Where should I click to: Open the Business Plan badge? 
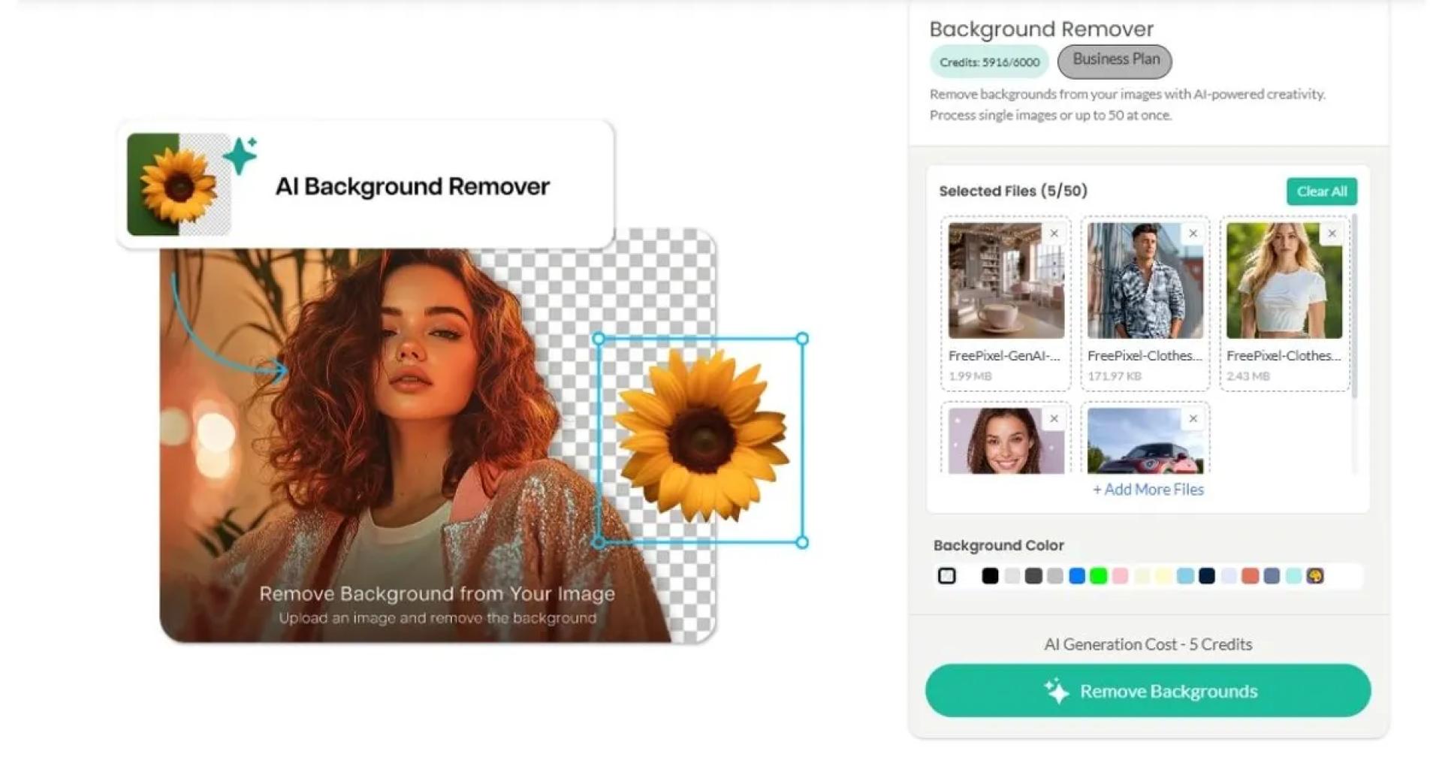(1115, 60)
